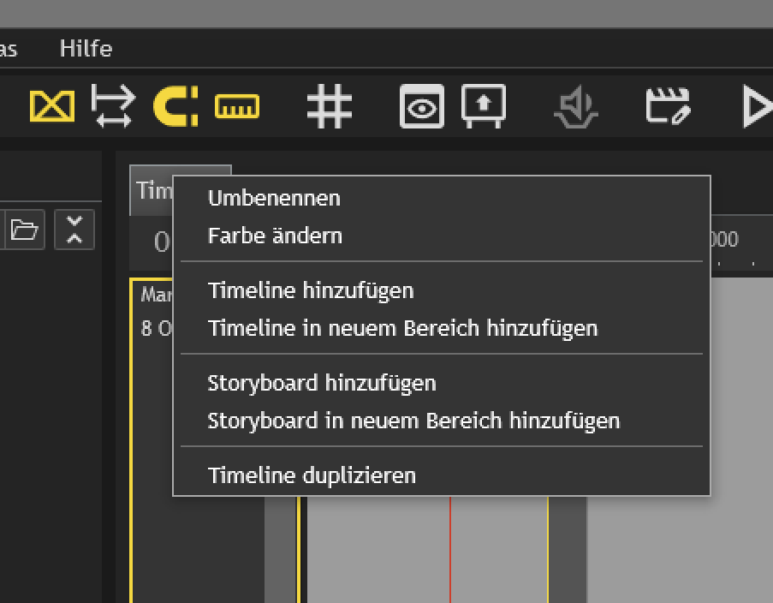Image resolution: width=773 pixels, height=603 pixels.
Task: Select the yellow transition tool icon
Action: point(51,104)
